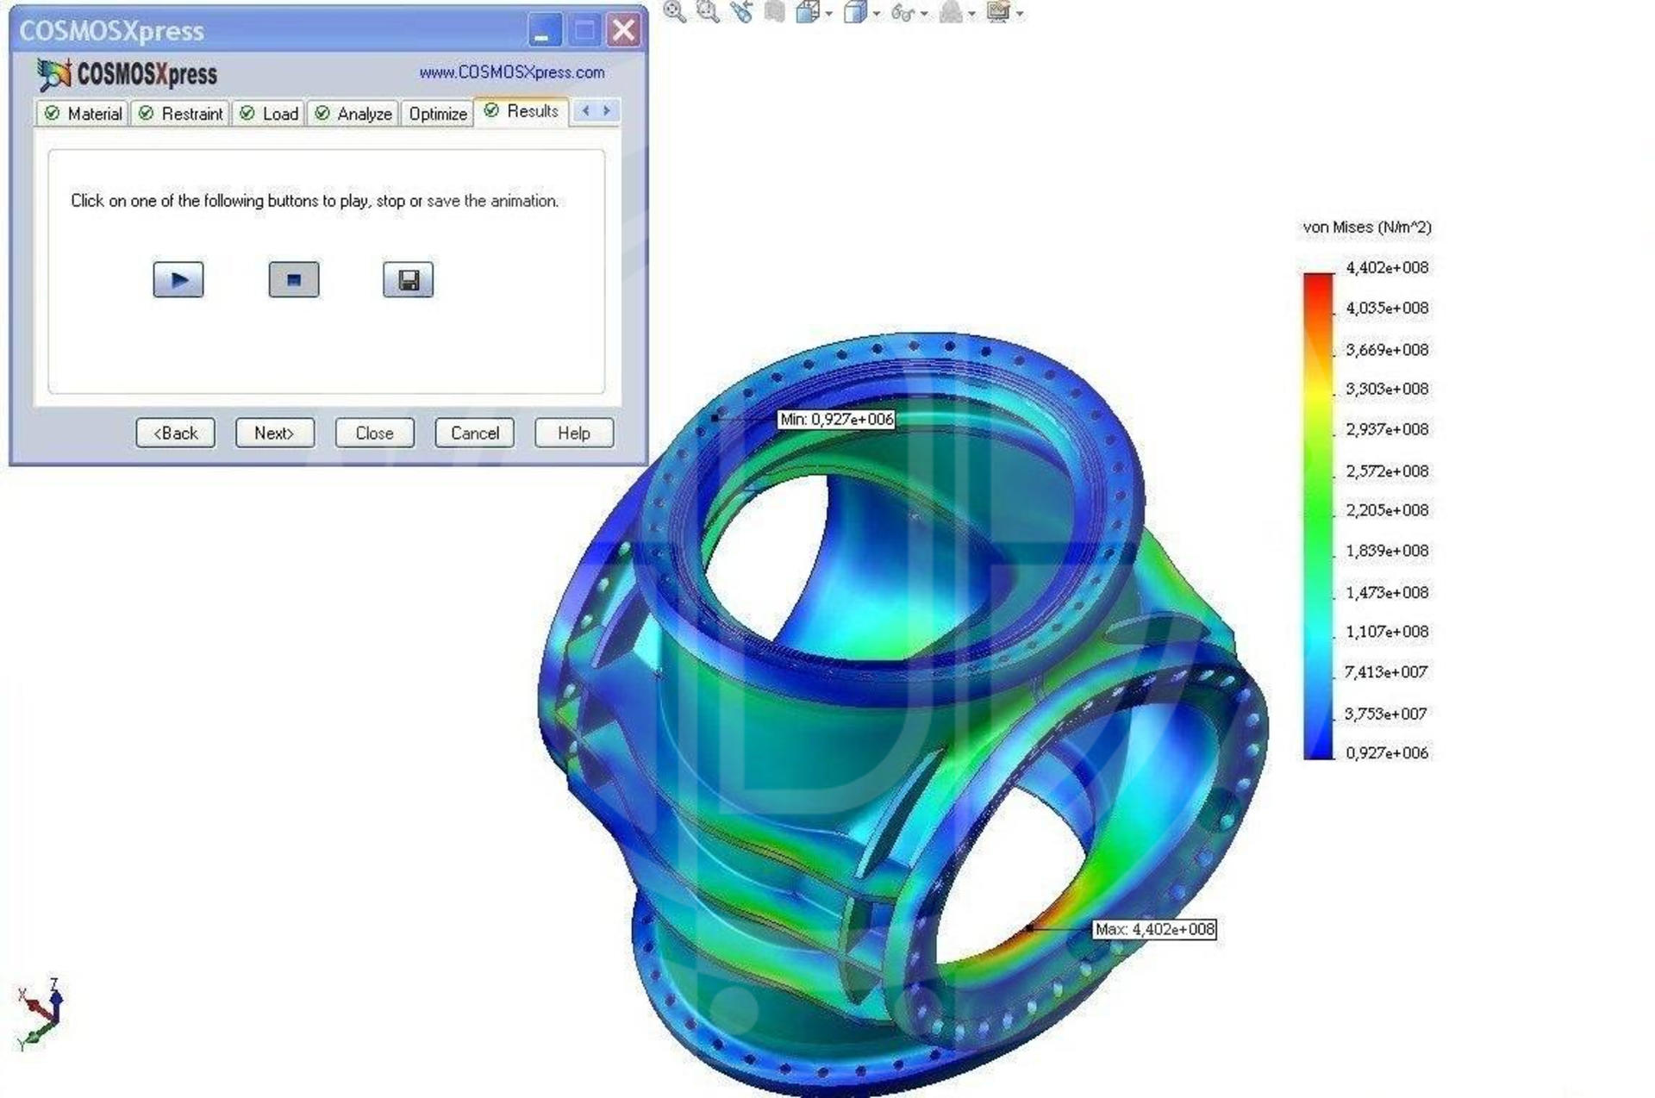Open the www.COSMOSXpress.com link
The height and width of the screenshot is (1098, 1655).
click(x=511, y=72)
